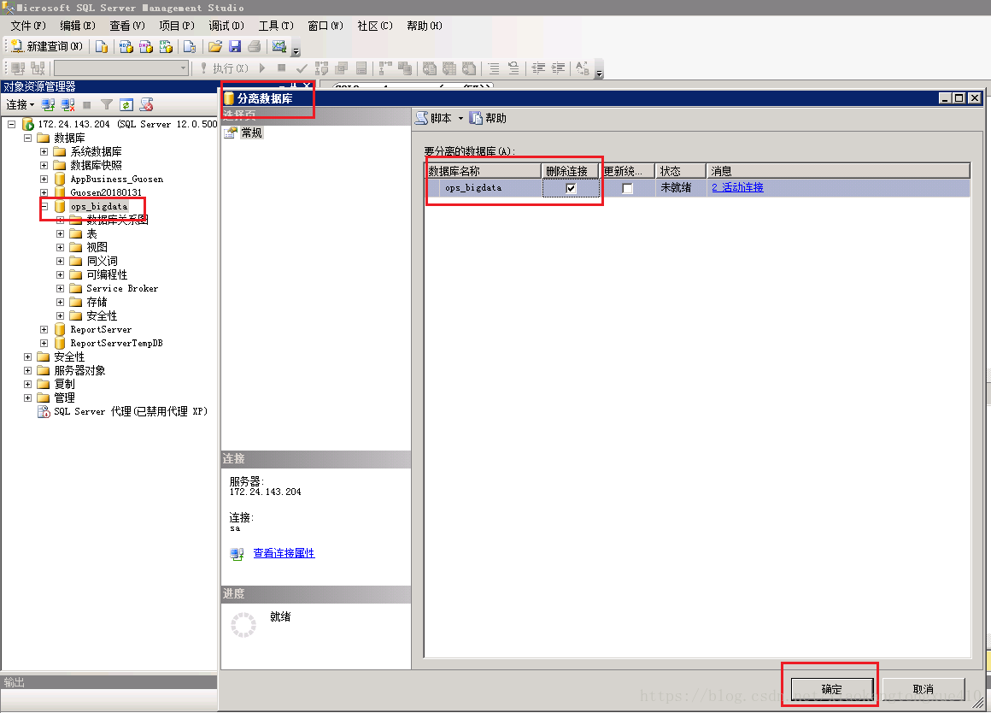The height and width of the screenshot is (713, 991).
Task: Click the SQL Server Compact query icon
Action: (x=189, y=47)
